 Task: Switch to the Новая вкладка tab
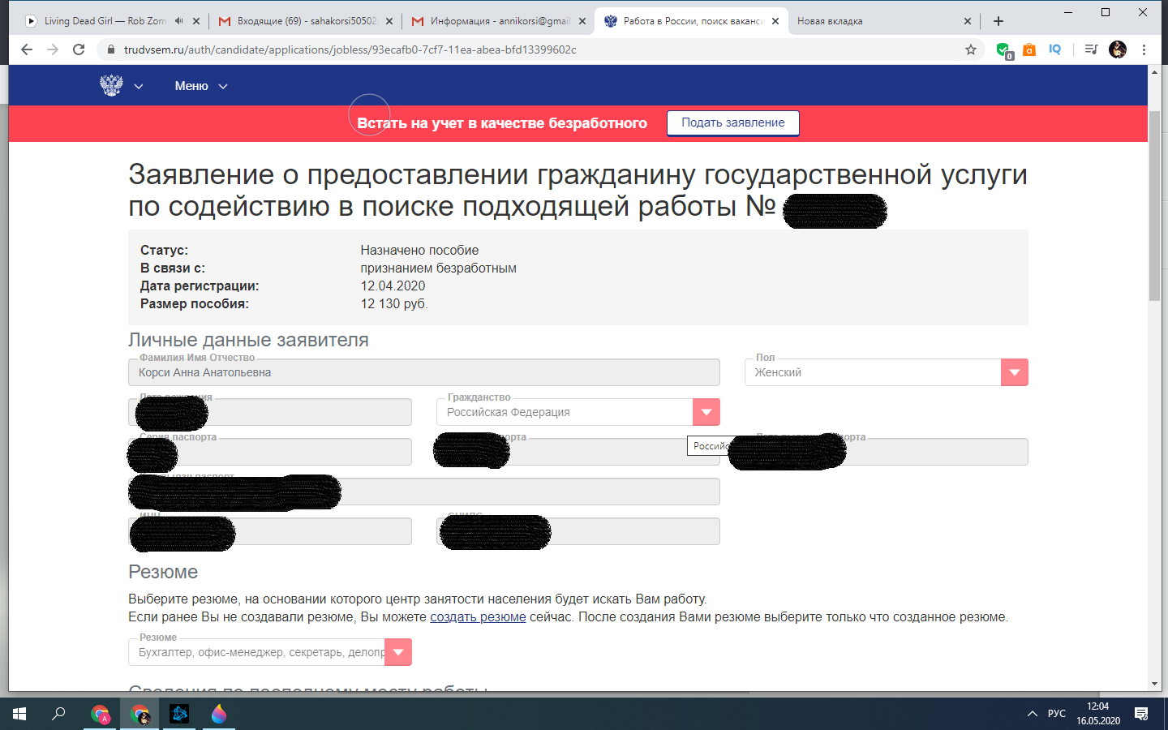(x=876, y=21)
